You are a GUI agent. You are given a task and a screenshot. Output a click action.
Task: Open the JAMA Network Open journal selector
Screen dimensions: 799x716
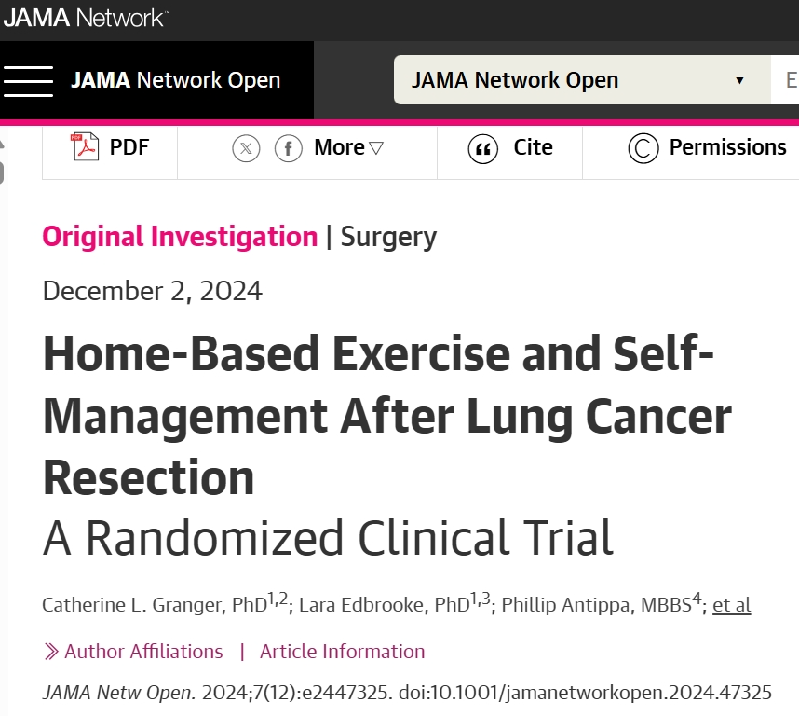[582, 80]
